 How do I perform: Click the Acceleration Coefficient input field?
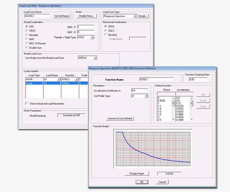click(139, 90)
